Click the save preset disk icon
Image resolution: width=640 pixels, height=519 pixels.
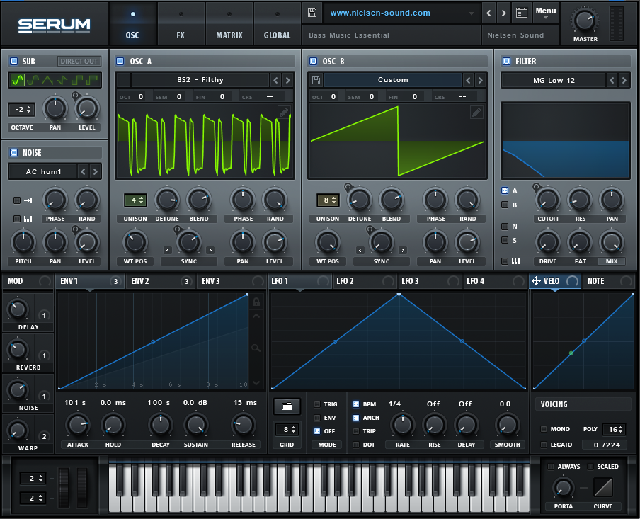pyautogui.click(x=311, y=12)
